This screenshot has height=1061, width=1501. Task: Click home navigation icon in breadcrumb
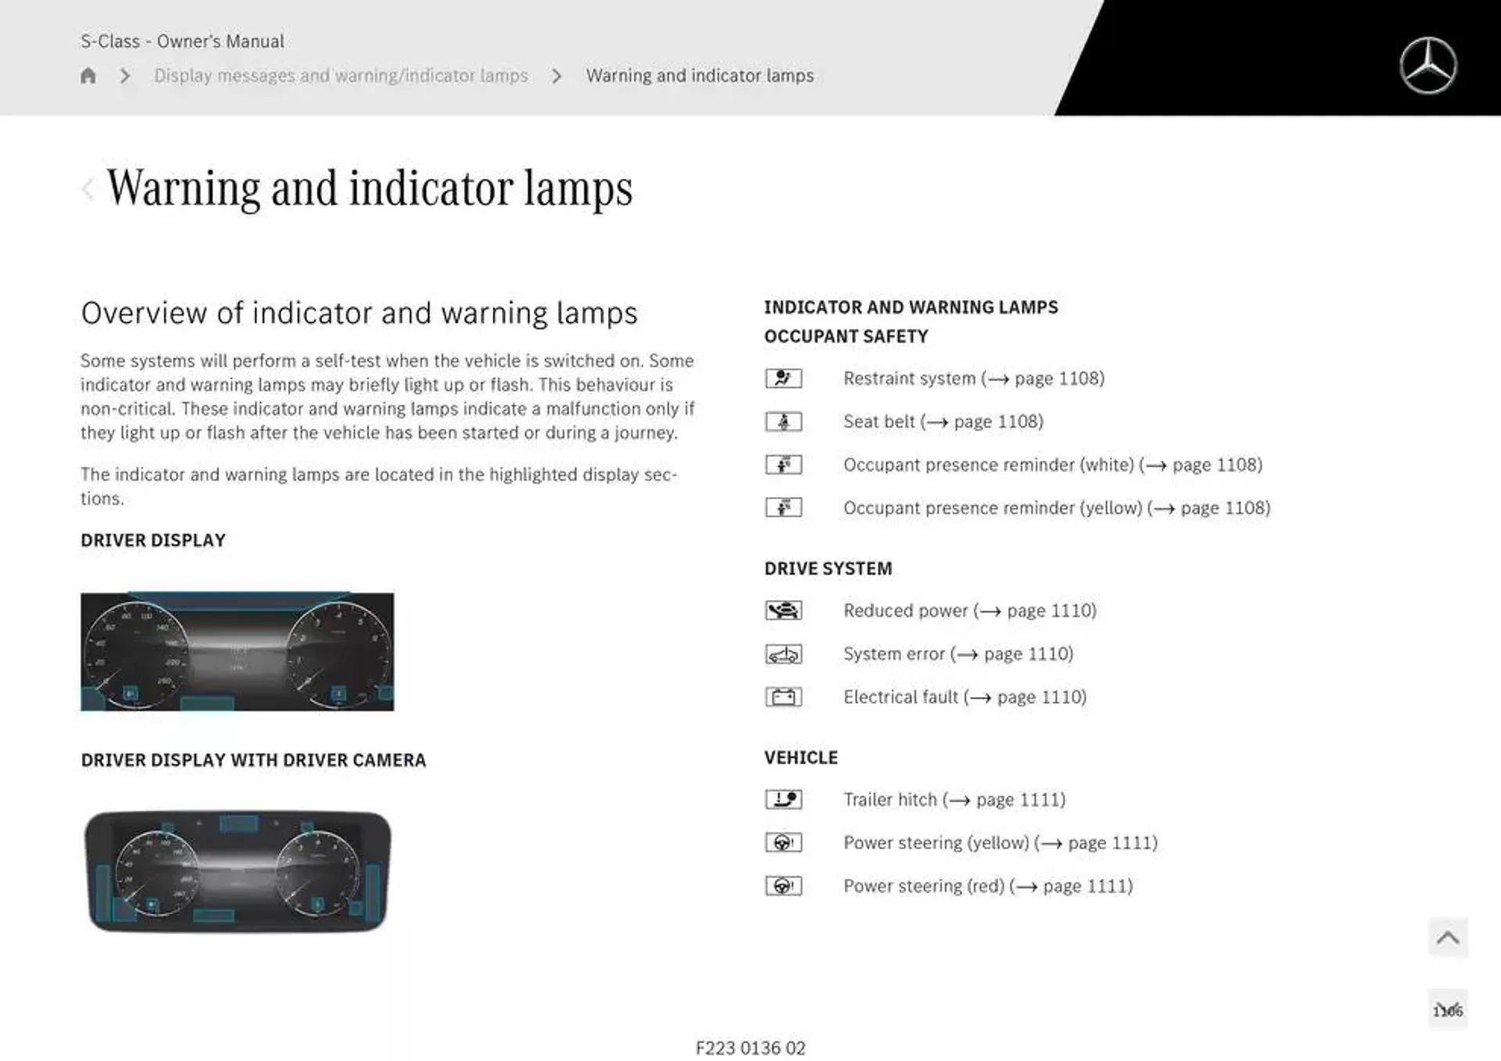tap(88, 75)
